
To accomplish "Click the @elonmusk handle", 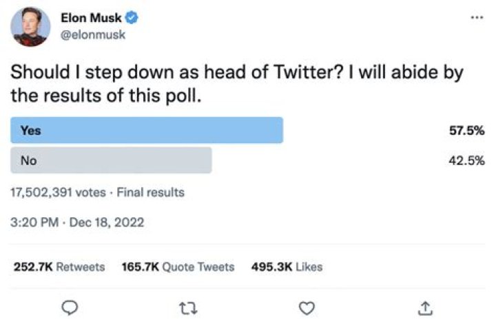I will [99, 34].
